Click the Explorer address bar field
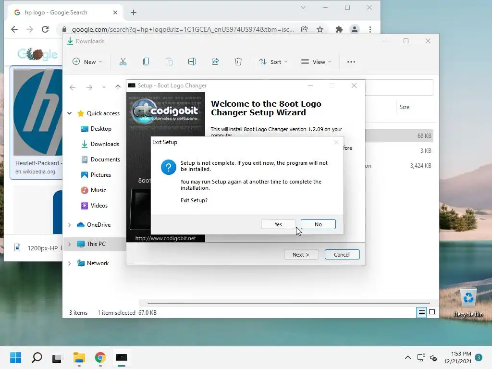Image resolution: width=492 pixels, height=369 pixels. 399,87
